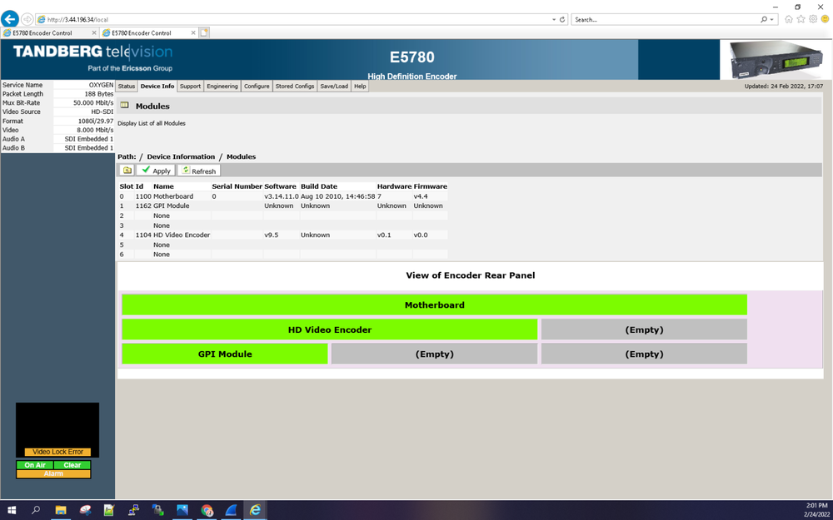Select the HD Video Encoder rear panel block
Viewport: 833px width, 520px height.
[329, 329]
